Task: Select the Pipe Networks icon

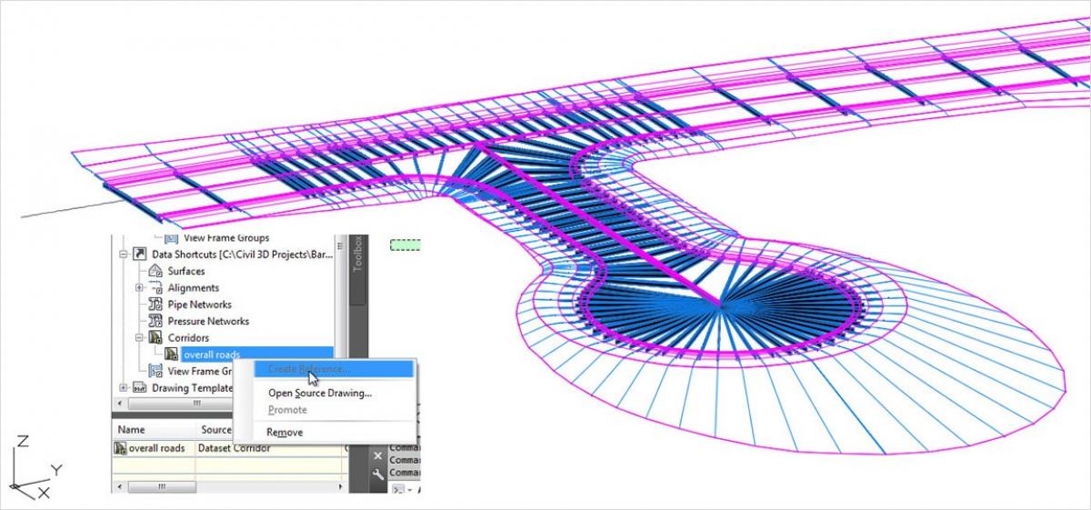Action: 155,305
